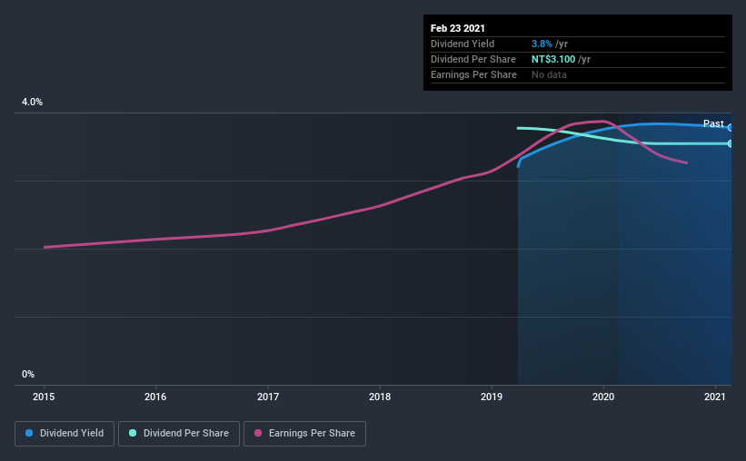
Task: Click the 2018 x-axis label
Action: pyautogui.click(x=380, y=397)
